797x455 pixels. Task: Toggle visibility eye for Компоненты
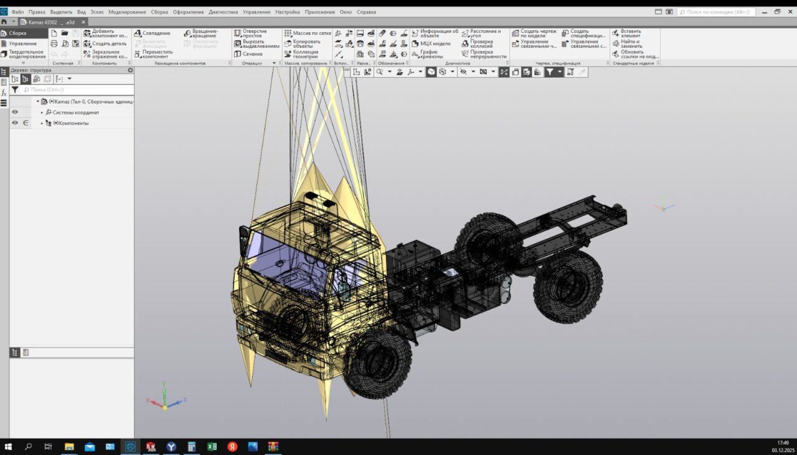15,123
